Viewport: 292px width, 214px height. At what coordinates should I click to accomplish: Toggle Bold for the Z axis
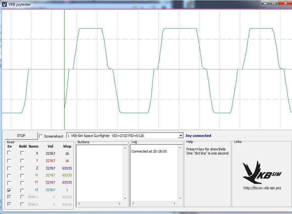tap(22, 168)
